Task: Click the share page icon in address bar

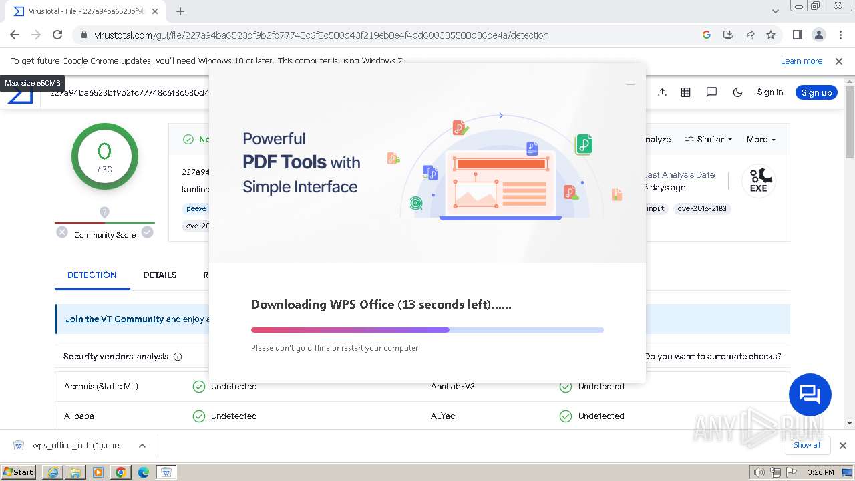Action: [749, 35]
